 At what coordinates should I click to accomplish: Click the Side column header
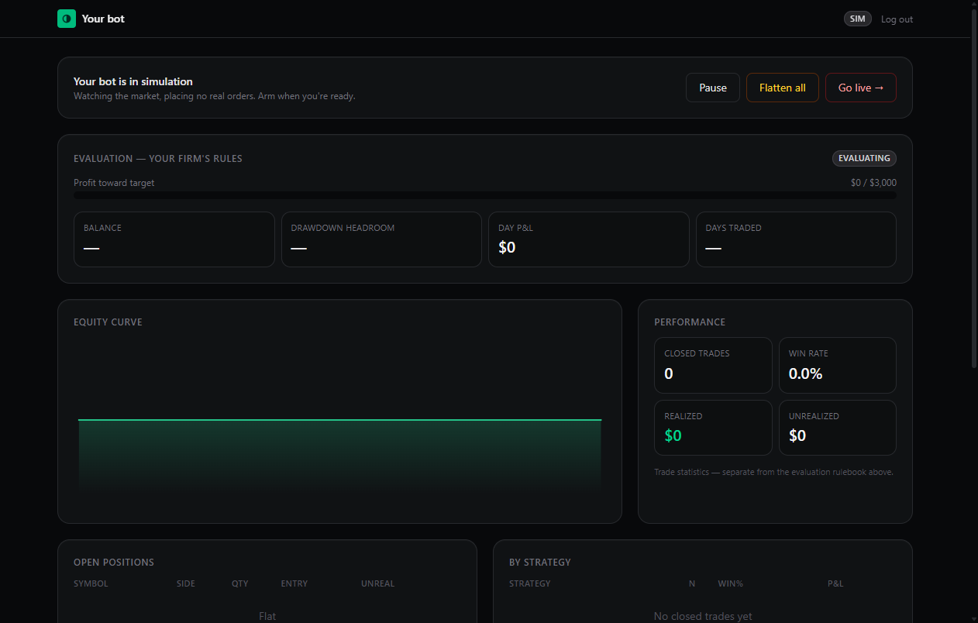pos(186,583)
